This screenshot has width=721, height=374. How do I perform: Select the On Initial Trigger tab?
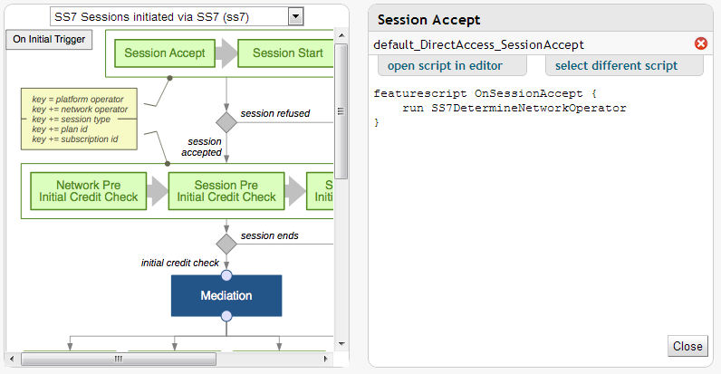coord(49,39)
